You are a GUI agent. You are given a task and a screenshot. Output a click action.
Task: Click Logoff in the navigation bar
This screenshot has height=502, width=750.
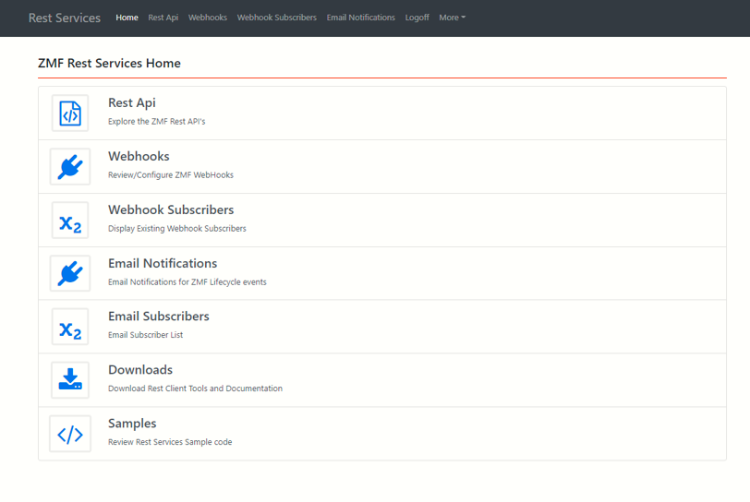tap(417, 18)
